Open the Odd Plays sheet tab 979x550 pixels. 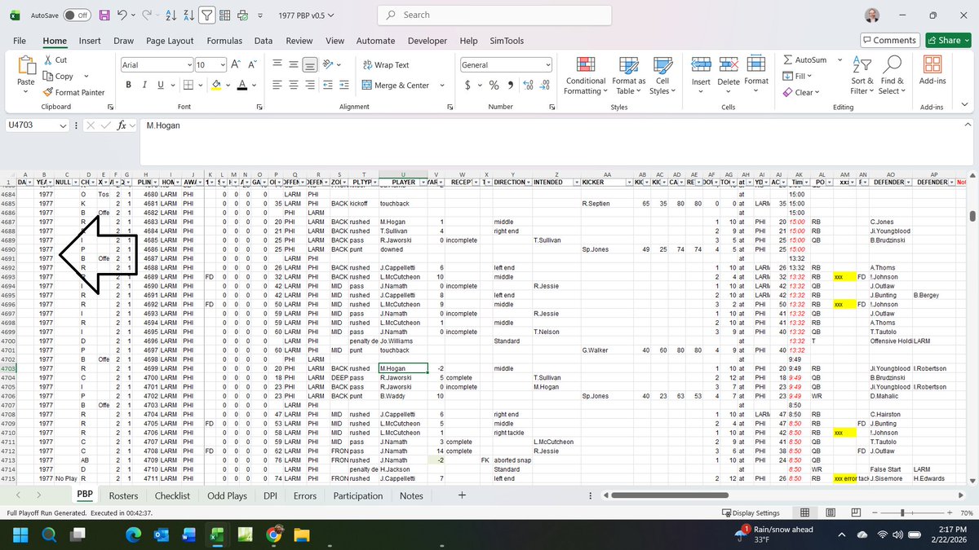[227, 495]
